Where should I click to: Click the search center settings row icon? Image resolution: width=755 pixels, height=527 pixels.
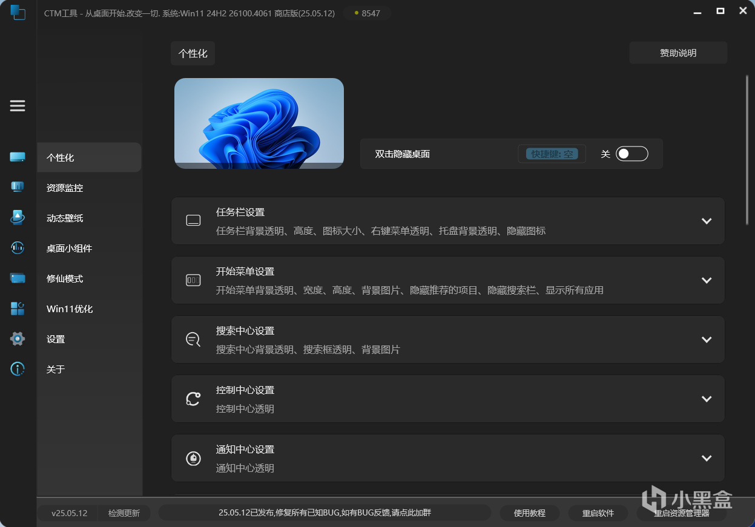pos(193,339)
